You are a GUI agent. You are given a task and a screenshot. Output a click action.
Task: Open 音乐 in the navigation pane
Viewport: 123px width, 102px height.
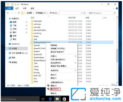(15, 39)
